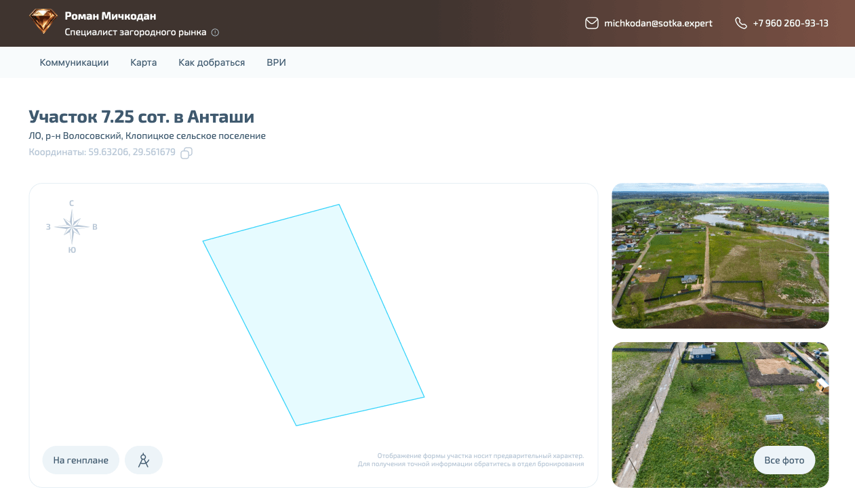Open the aerial photo with the river
Screen dimensions: 855x498
[x=720, y=255]
